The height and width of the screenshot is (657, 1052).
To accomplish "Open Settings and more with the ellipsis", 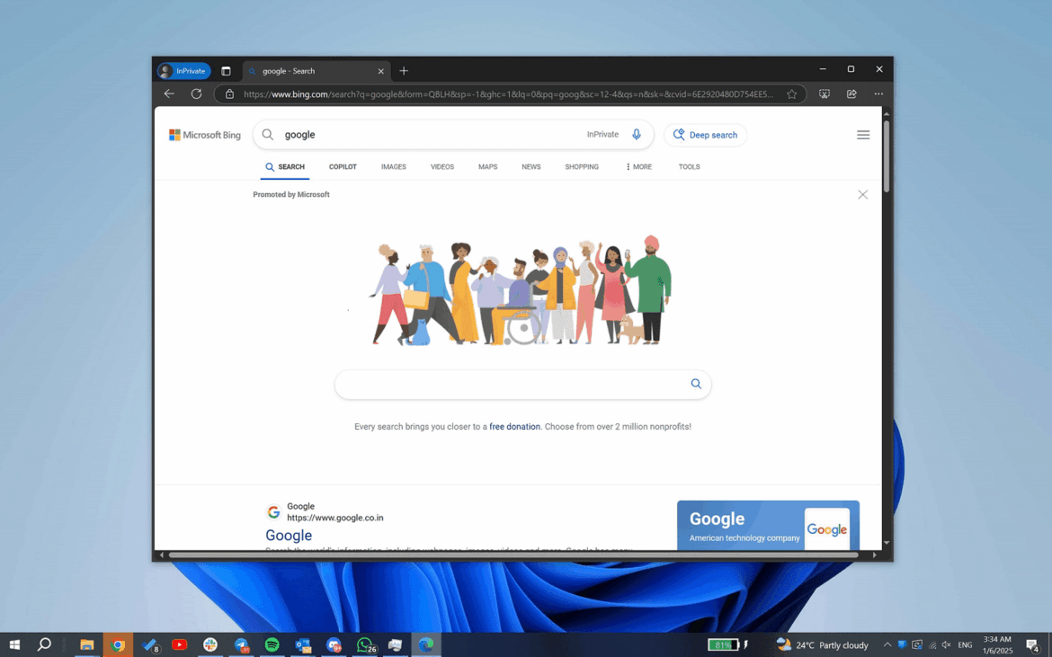I will coord(878,93).
